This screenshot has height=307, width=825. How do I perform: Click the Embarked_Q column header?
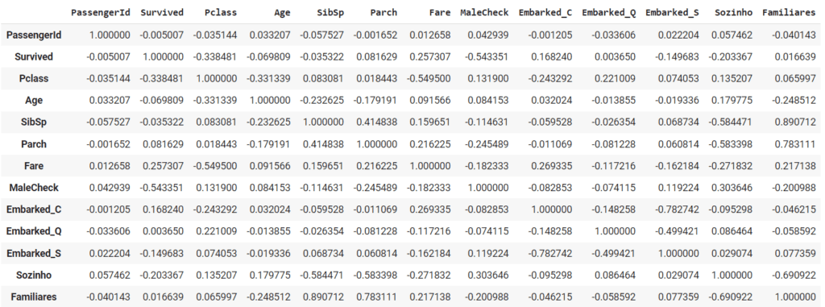point(609,13)
